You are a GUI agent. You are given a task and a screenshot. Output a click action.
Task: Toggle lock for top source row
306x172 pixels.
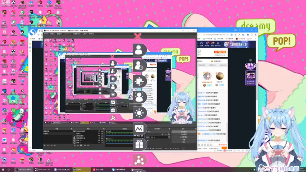[x=102, y=131]
